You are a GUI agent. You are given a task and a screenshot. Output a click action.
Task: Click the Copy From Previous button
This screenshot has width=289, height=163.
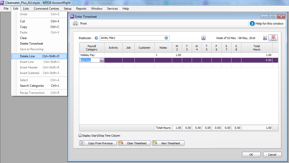(x=98, y=143)
